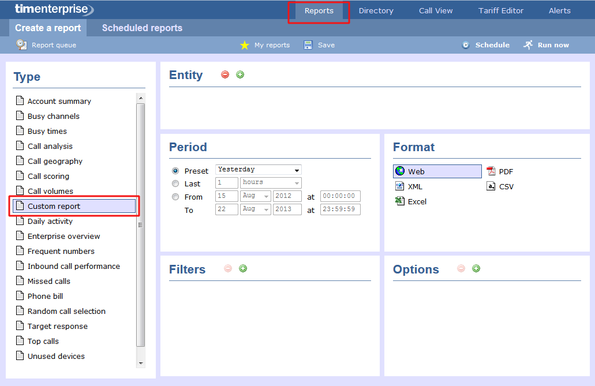Image resolution: width=595 pixels, height=386 pixels.
Task: Click the Run now button
Action: click(x=546, y=45)
